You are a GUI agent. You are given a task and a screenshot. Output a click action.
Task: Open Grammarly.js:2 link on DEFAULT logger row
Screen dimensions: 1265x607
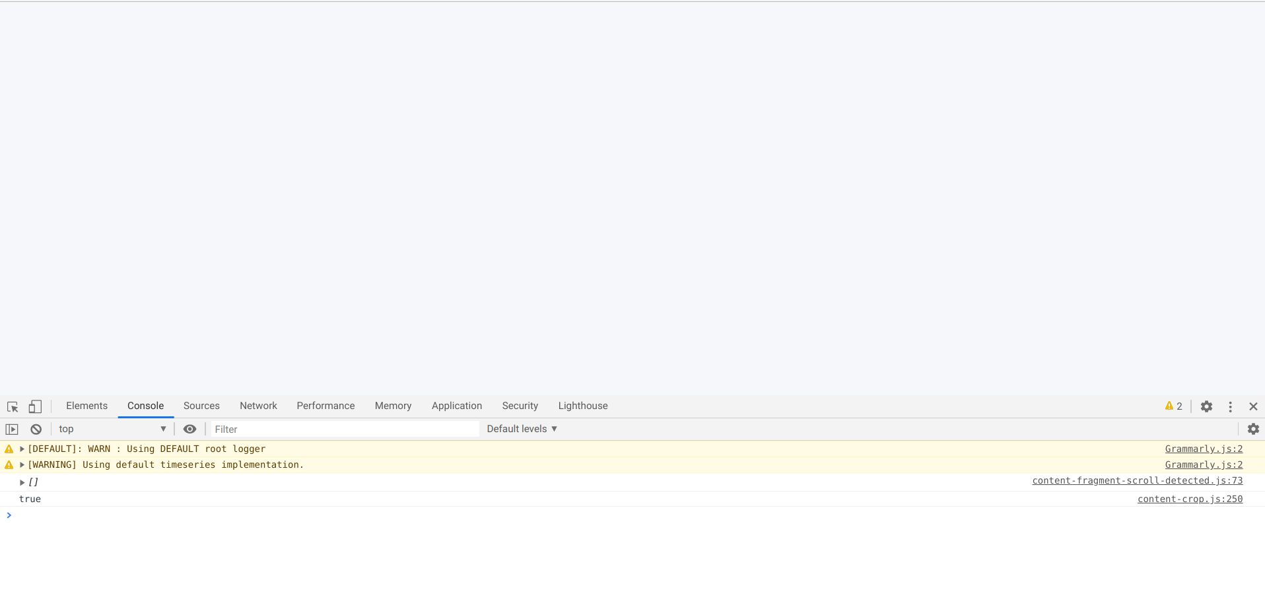point(1204,449)
